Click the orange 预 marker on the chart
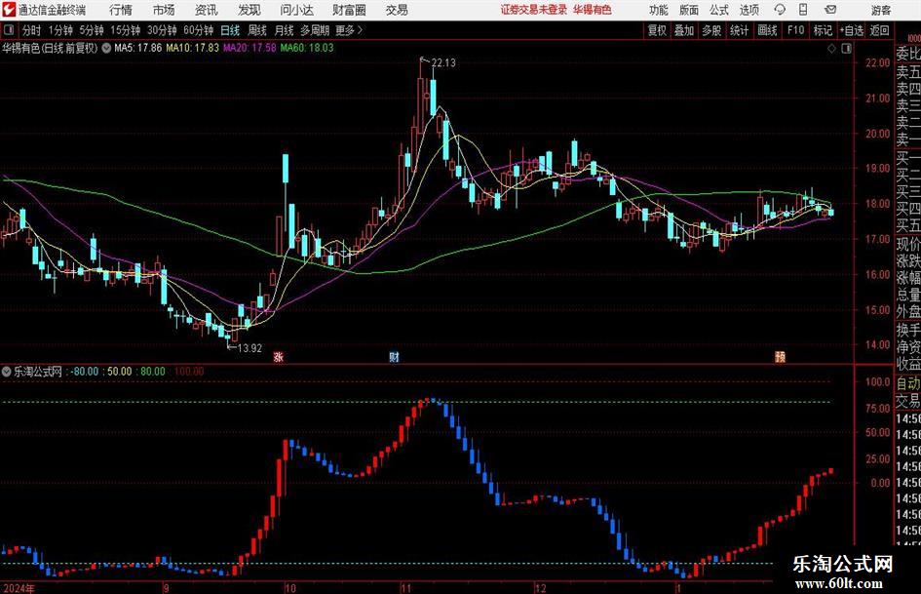 click(780, 356)
